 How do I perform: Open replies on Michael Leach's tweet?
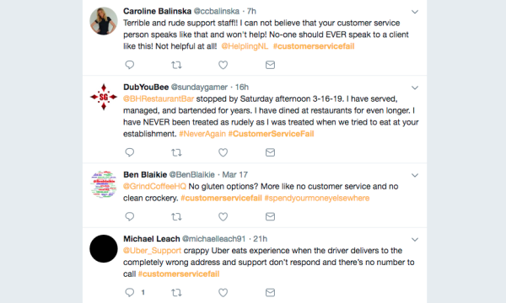[x=129, y=292]
